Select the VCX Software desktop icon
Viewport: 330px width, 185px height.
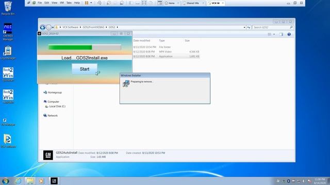coord(8,141)
